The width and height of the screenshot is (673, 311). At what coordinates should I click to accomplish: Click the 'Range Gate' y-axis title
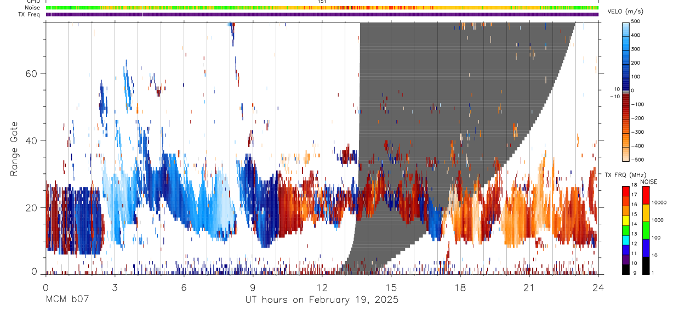click(x=15, y=149)
